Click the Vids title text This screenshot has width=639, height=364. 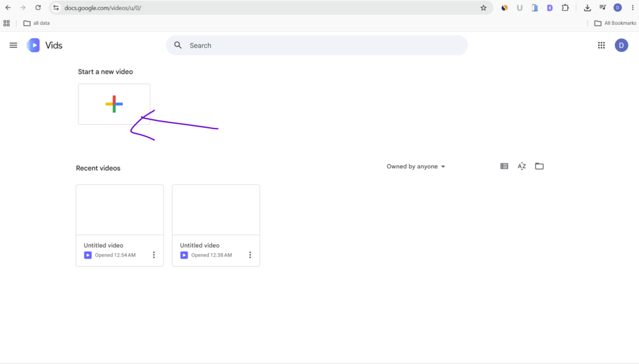pos(54,45)
